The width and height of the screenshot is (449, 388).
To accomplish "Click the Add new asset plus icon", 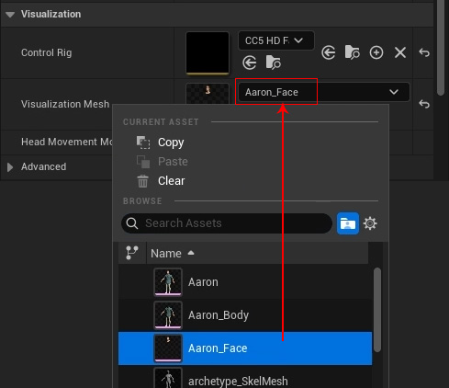I will pos(376,52).
